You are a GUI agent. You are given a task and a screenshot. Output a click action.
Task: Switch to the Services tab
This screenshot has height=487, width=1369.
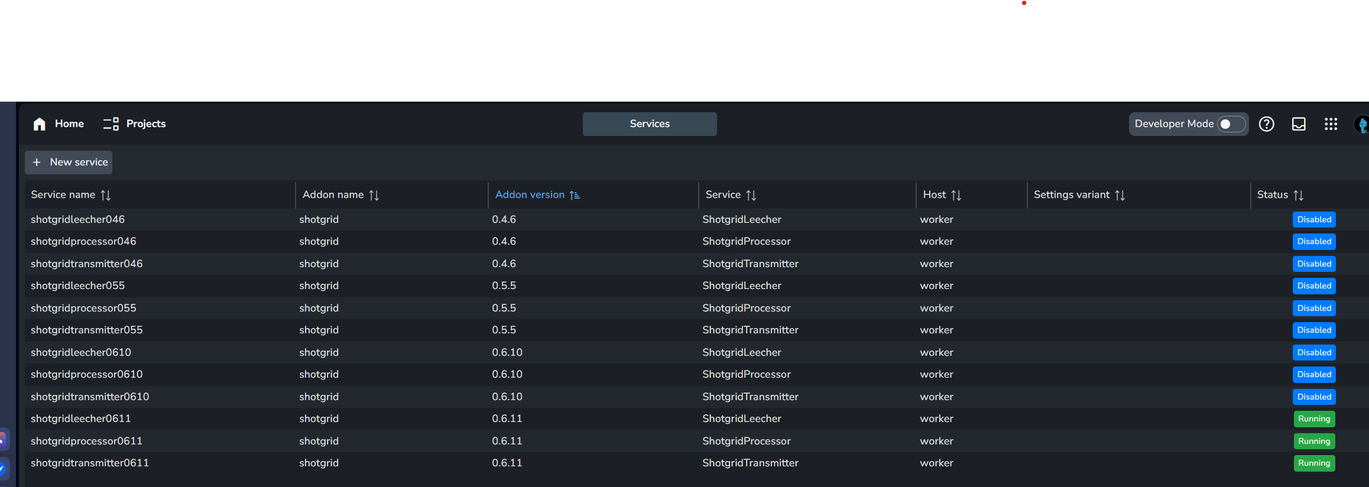(650, 124)
